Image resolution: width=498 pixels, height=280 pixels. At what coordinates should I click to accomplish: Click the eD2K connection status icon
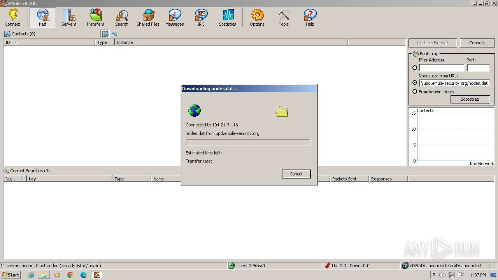405,266
